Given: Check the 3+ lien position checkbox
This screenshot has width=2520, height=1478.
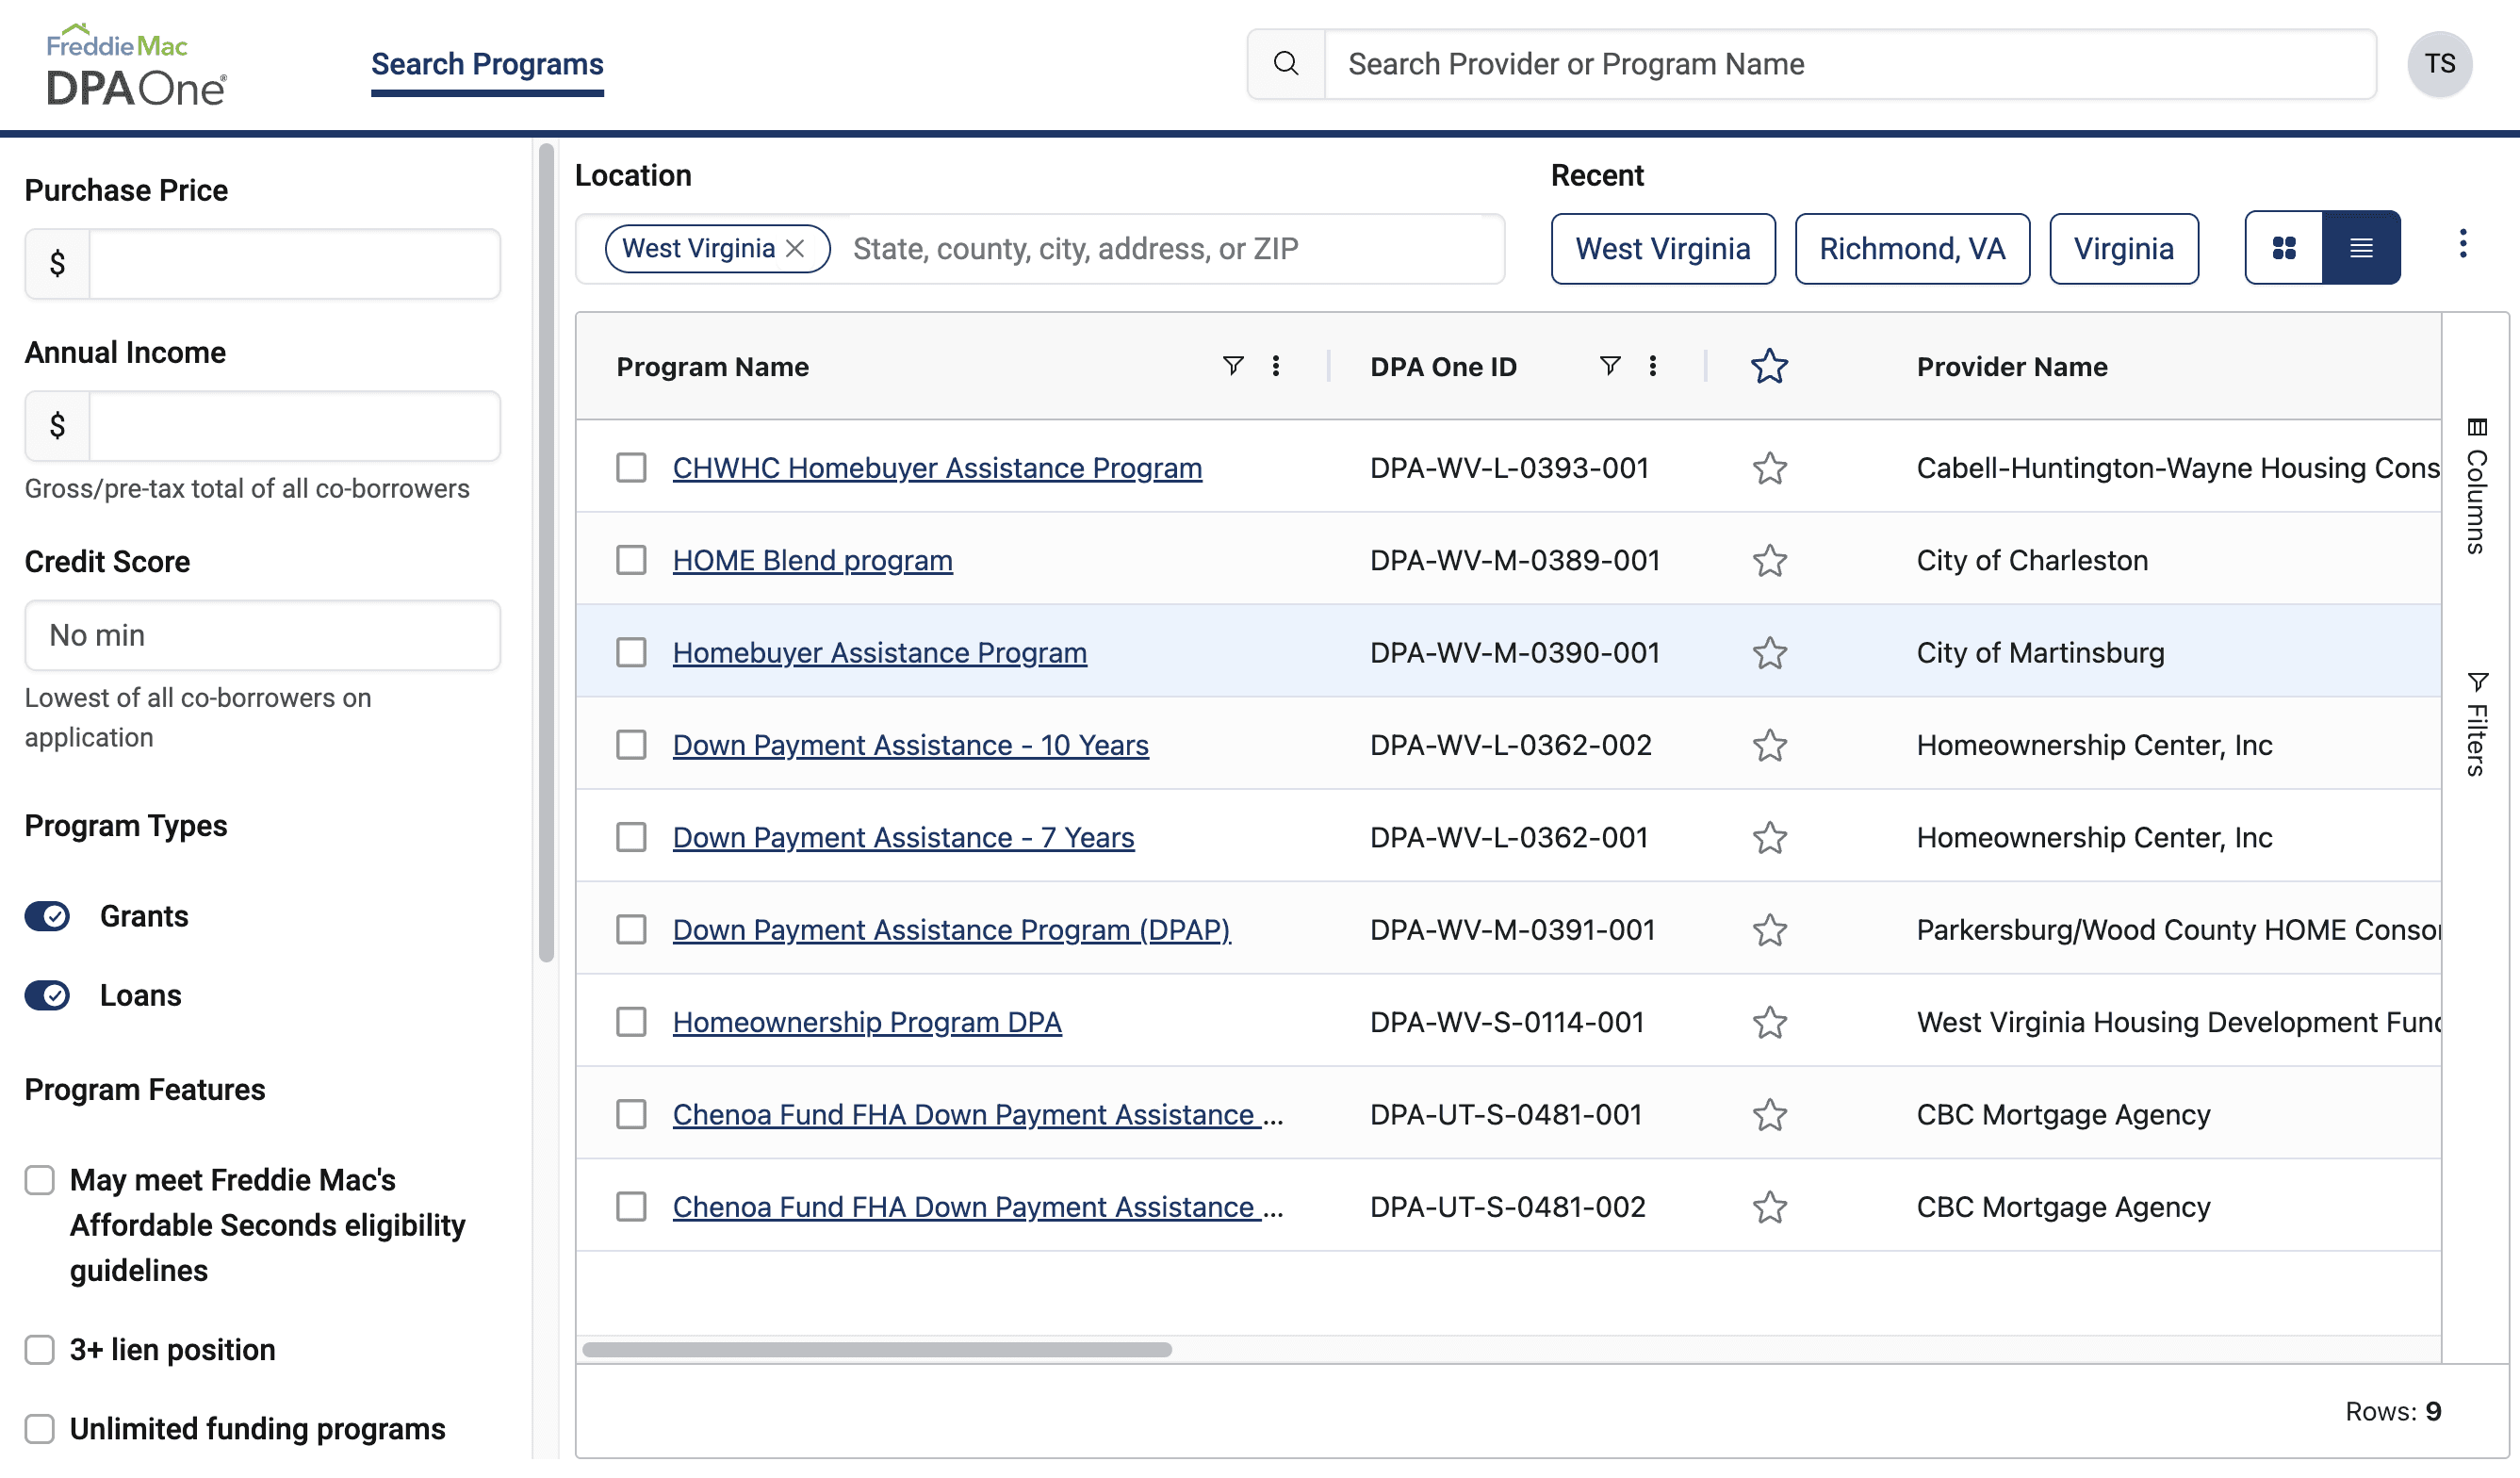Looking at the screenshot, I should 40,1350.
